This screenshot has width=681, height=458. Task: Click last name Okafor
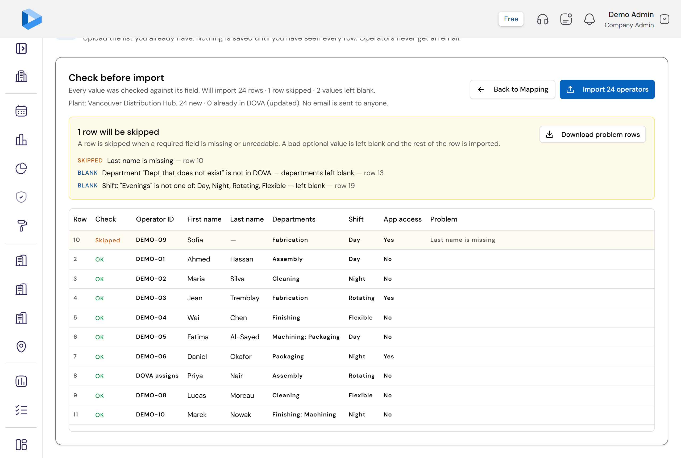tap(240, 356)
